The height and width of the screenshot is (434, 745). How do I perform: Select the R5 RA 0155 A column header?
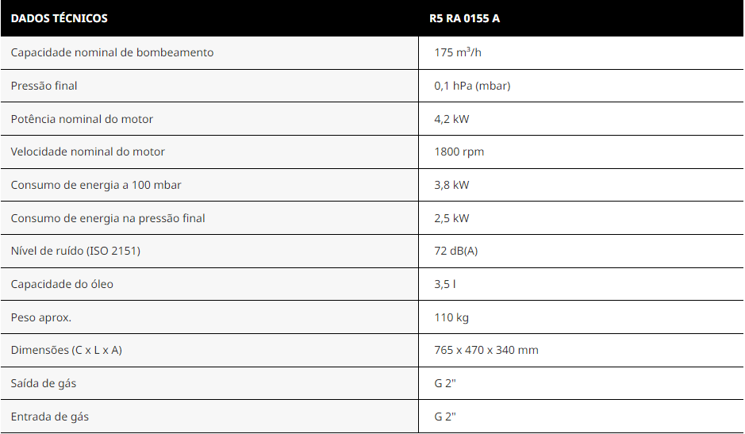tap(464, 18)
